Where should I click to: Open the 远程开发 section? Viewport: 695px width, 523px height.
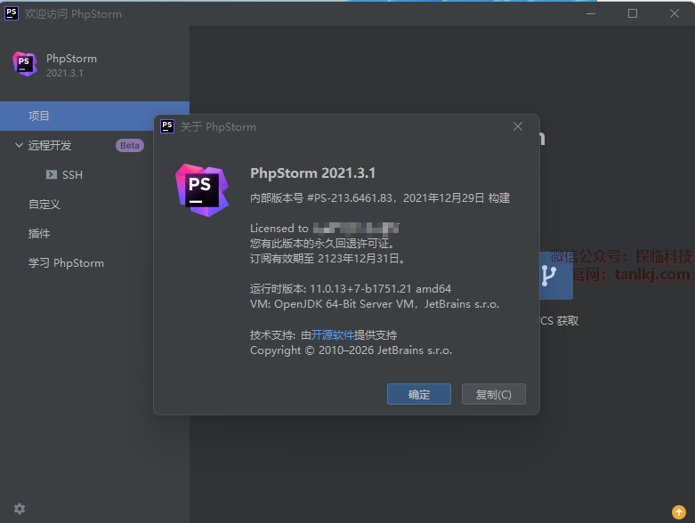50,145
